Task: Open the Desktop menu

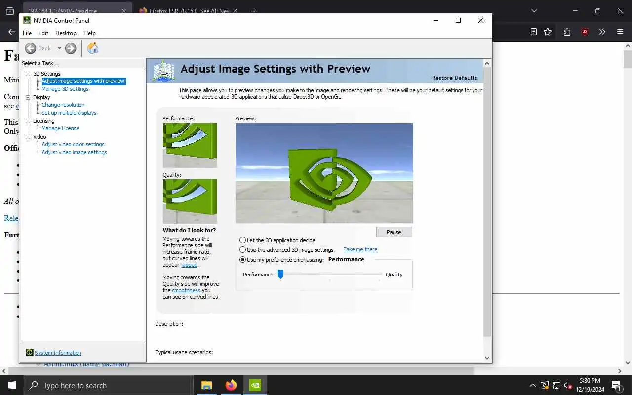Action: (66, 33)
